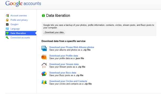Click the colorful Buzz icon
161x94 pixels.
click(x=44, y=74)
